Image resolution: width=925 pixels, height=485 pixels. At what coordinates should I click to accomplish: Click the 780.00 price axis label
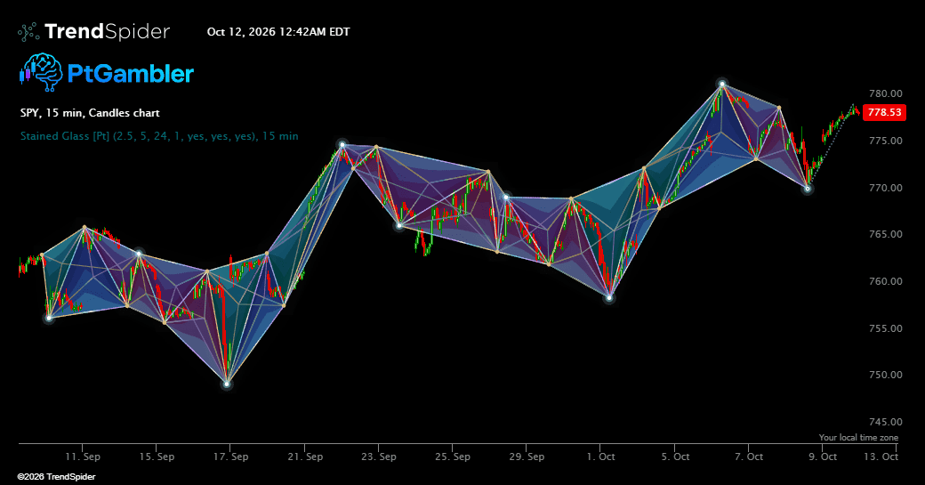tap(886, 93)
